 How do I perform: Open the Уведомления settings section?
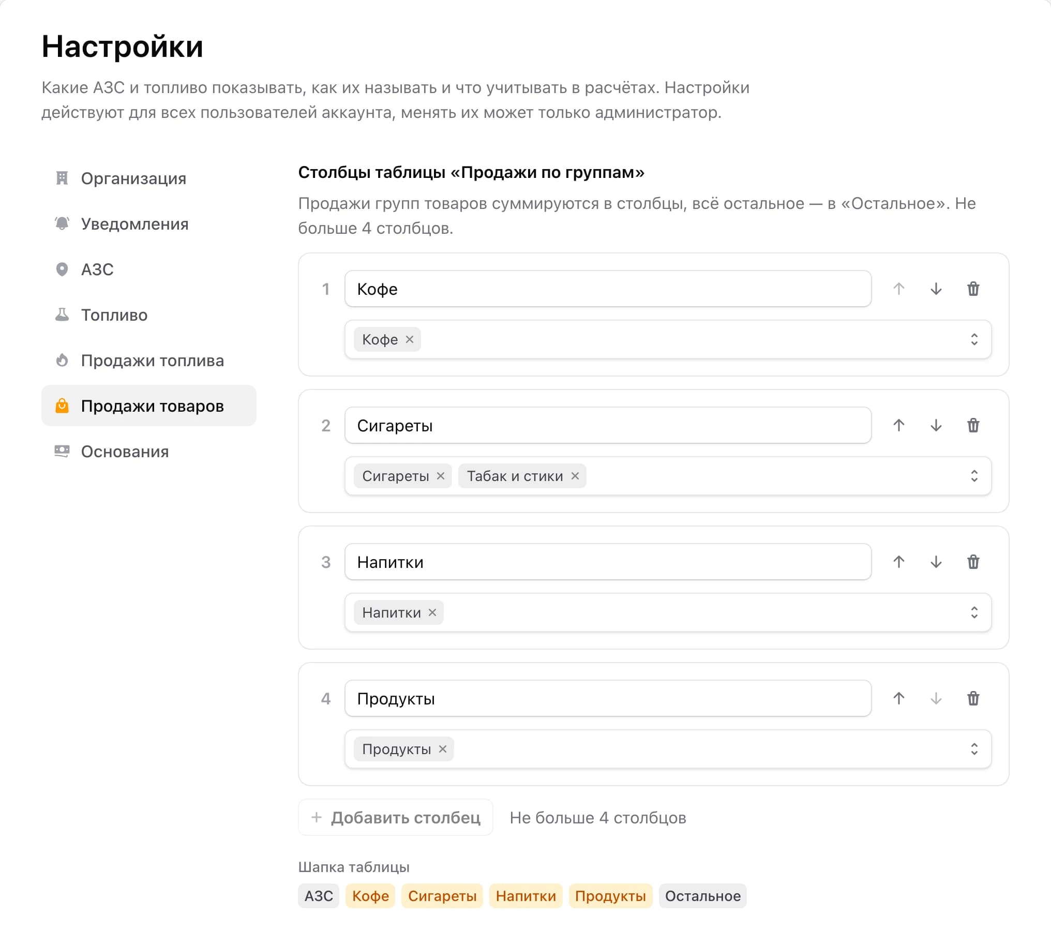149,223
